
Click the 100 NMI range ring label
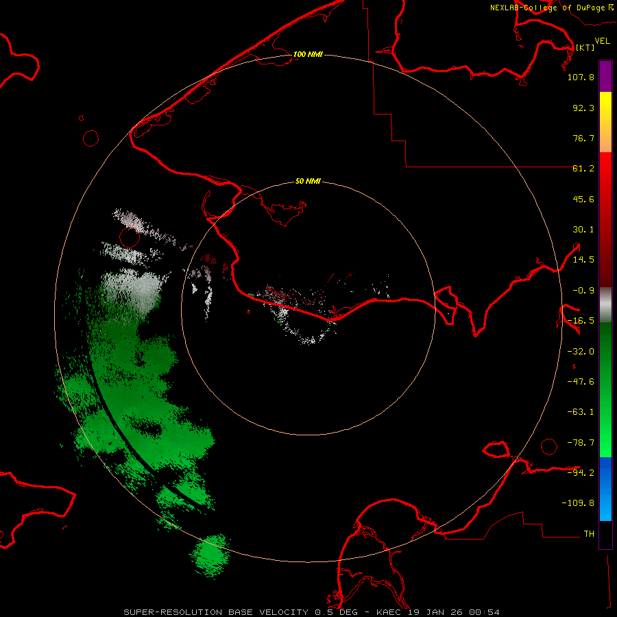[308, 54]
